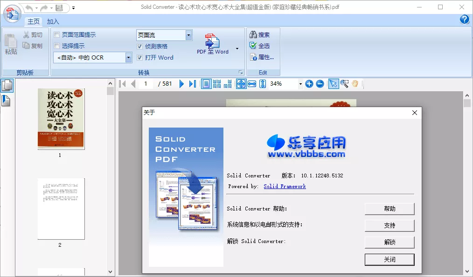Open the 页面流 dropdown menu
The height and width of the screenshot is (277, 473).
pos(188,34)
